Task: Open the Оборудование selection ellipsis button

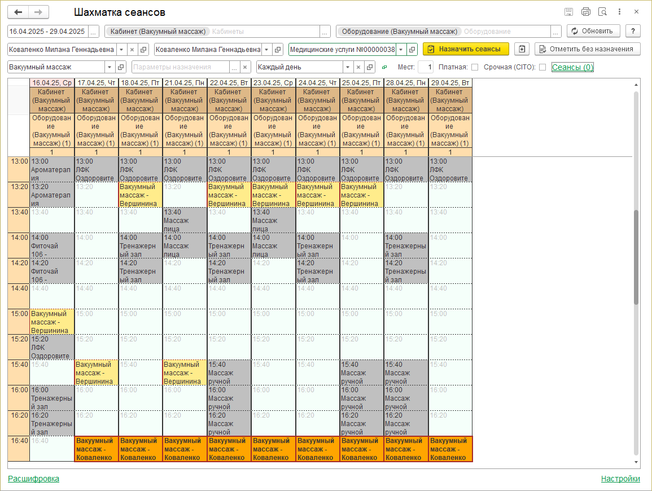Action: pyautogui.click(x=555, y=32)
